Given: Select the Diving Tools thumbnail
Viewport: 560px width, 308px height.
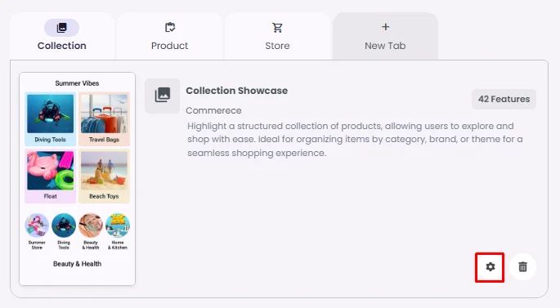Looking at the screenshot, I should [51, 119].
